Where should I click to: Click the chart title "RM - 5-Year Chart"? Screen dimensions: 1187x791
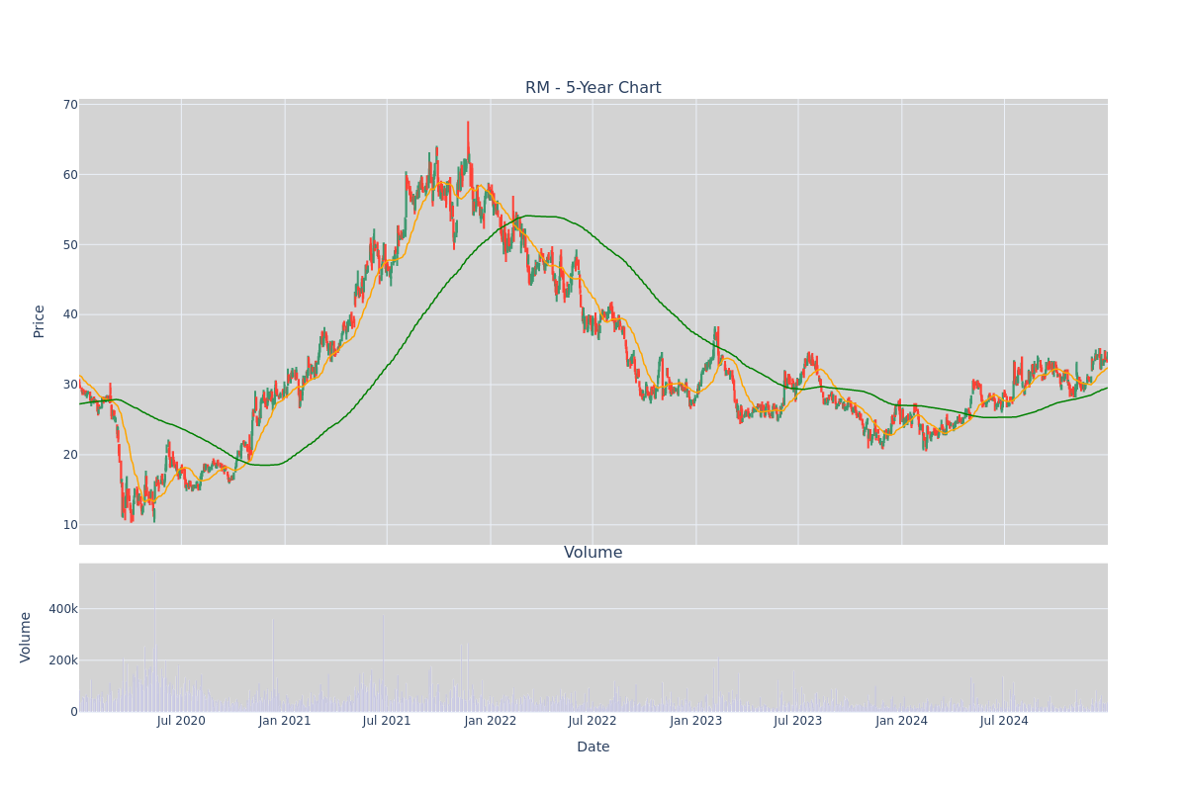click(x=593, y=88)
